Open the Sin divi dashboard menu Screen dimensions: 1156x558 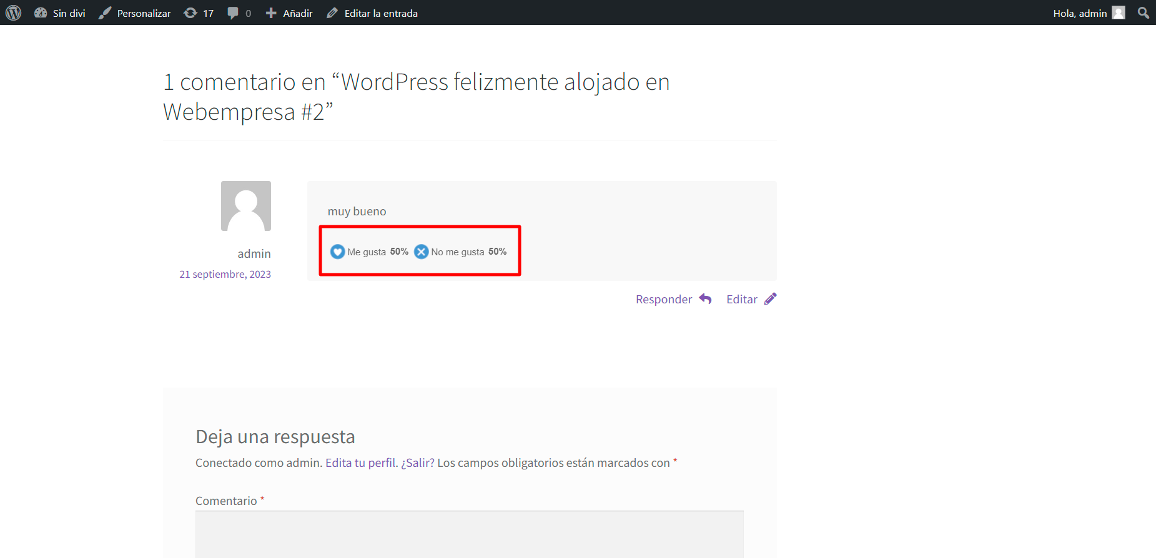60,13
